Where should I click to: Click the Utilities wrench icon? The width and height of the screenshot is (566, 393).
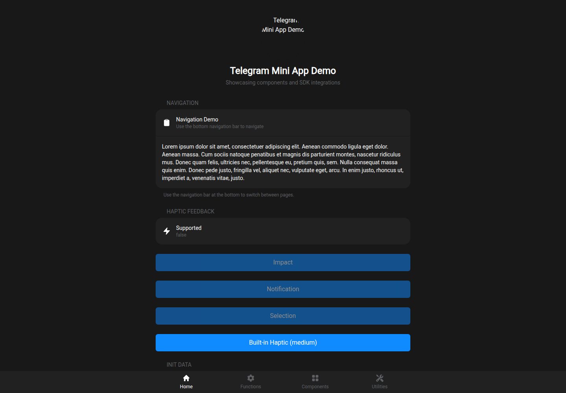tap(380, 378)
